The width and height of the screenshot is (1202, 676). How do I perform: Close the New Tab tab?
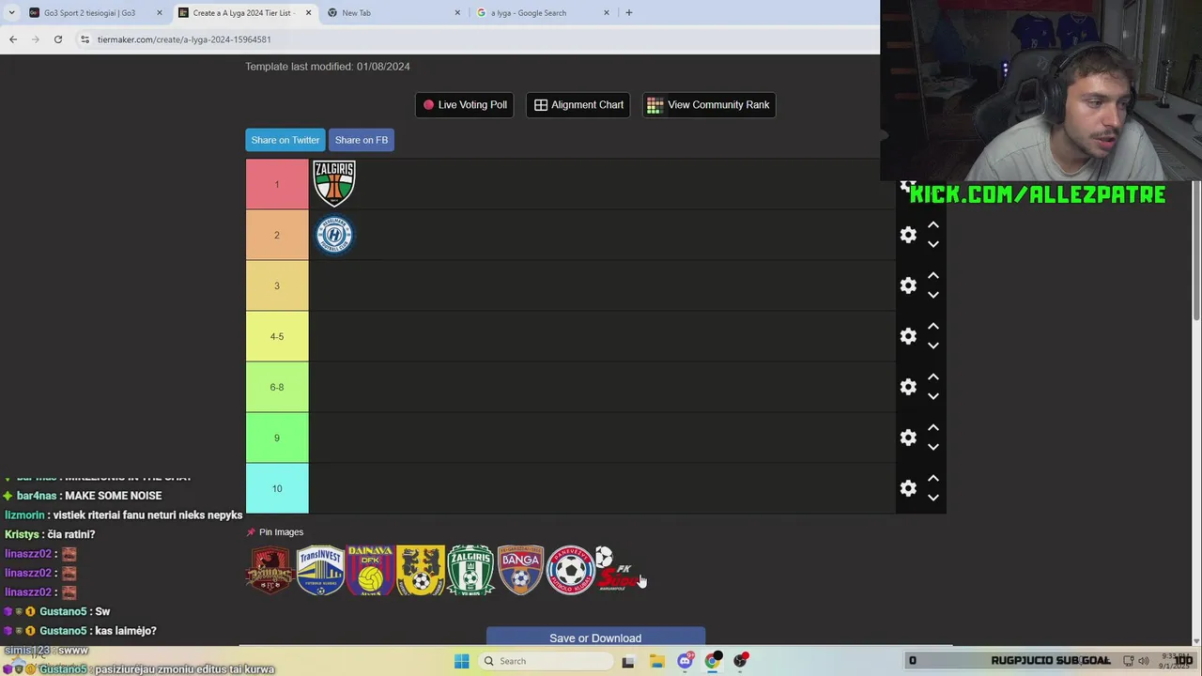[x=457, y=13]
